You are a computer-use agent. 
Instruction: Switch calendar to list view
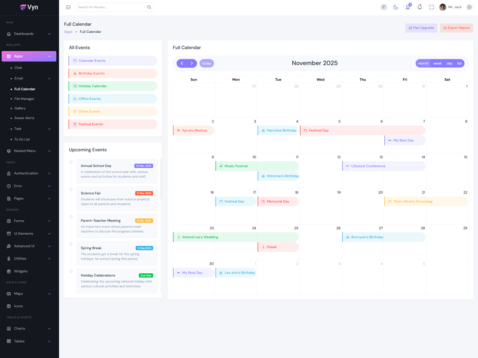click(459, 63)
